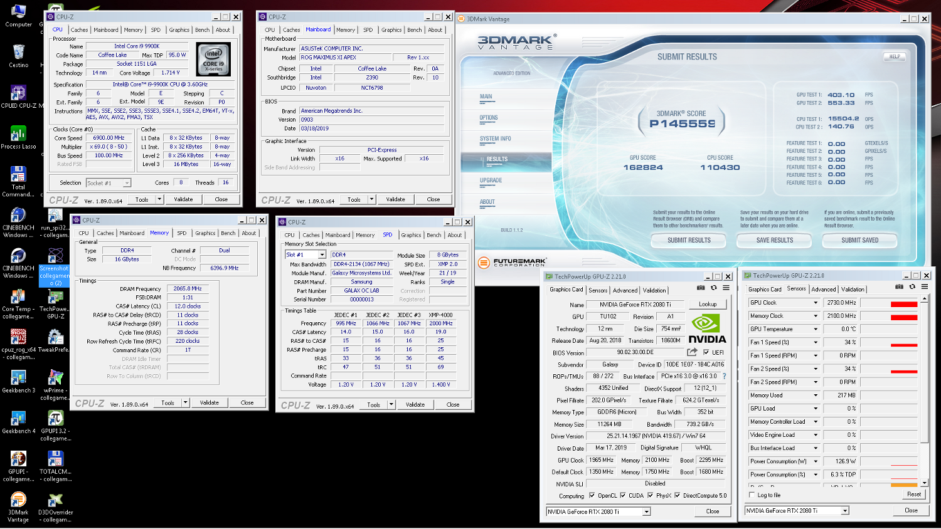Click Validate in CPU-Z SPD window
Screen dimensions: 941x529
[x=415, y=405]
